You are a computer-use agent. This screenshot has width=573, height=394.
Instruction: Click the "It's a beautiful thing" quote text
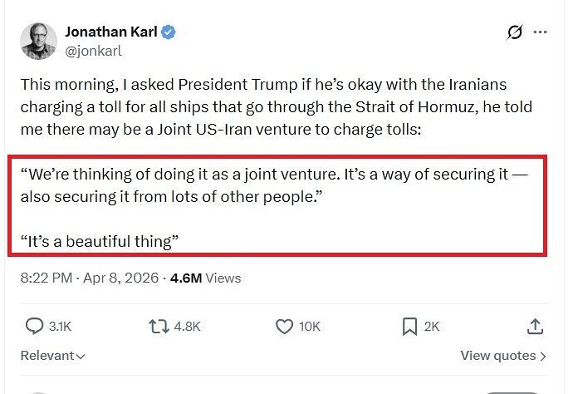pyautogui.click(x=101, y=241)
